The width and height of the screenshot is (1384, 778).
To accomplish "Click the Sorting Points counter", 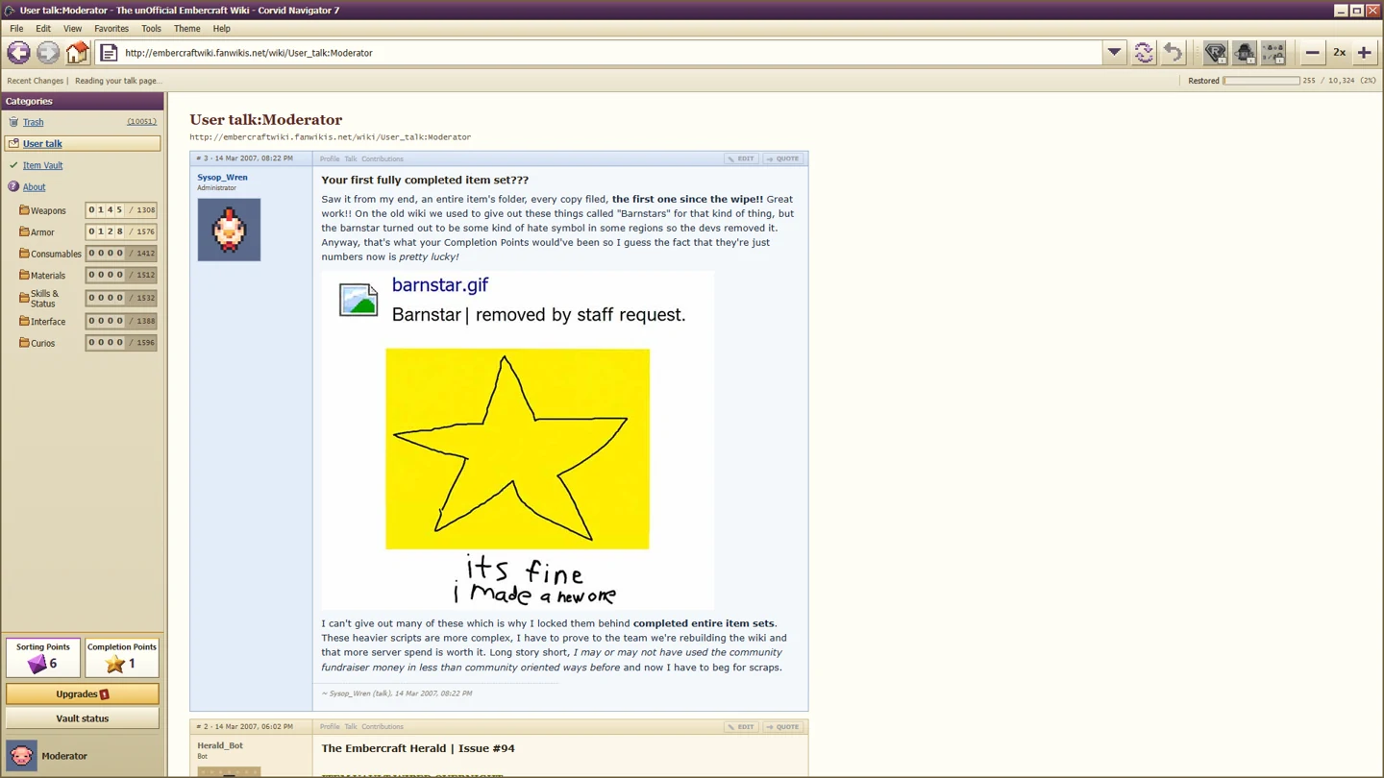I will click(x=43, y=658).
